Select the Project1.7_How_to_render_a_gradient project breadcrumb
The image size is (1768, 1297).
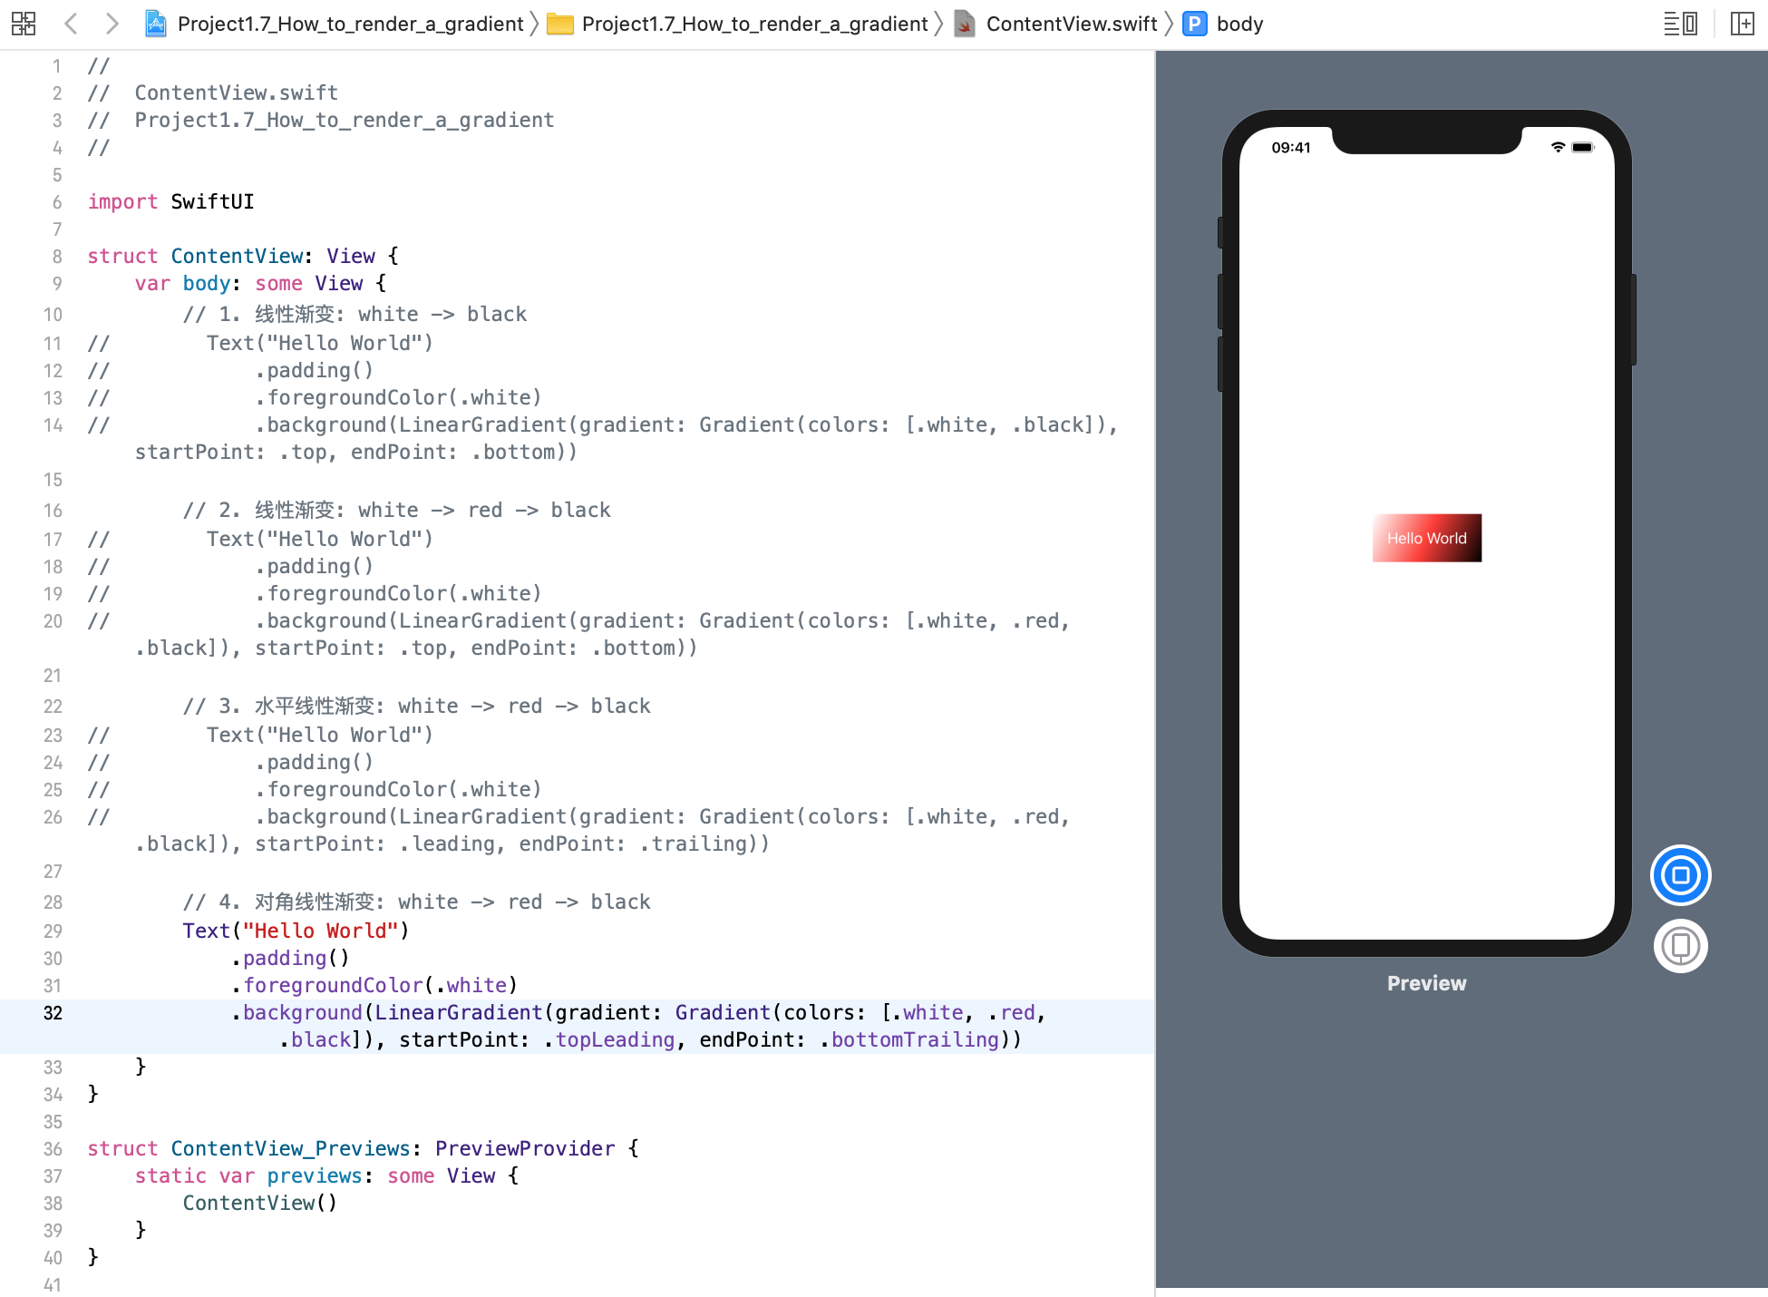pos(351,24)
